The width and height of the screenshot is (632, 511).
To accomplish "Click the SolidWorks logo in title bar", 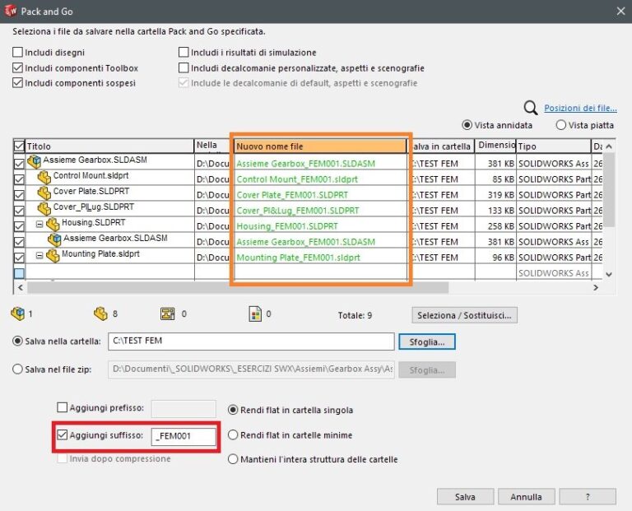I will (10, 11).
